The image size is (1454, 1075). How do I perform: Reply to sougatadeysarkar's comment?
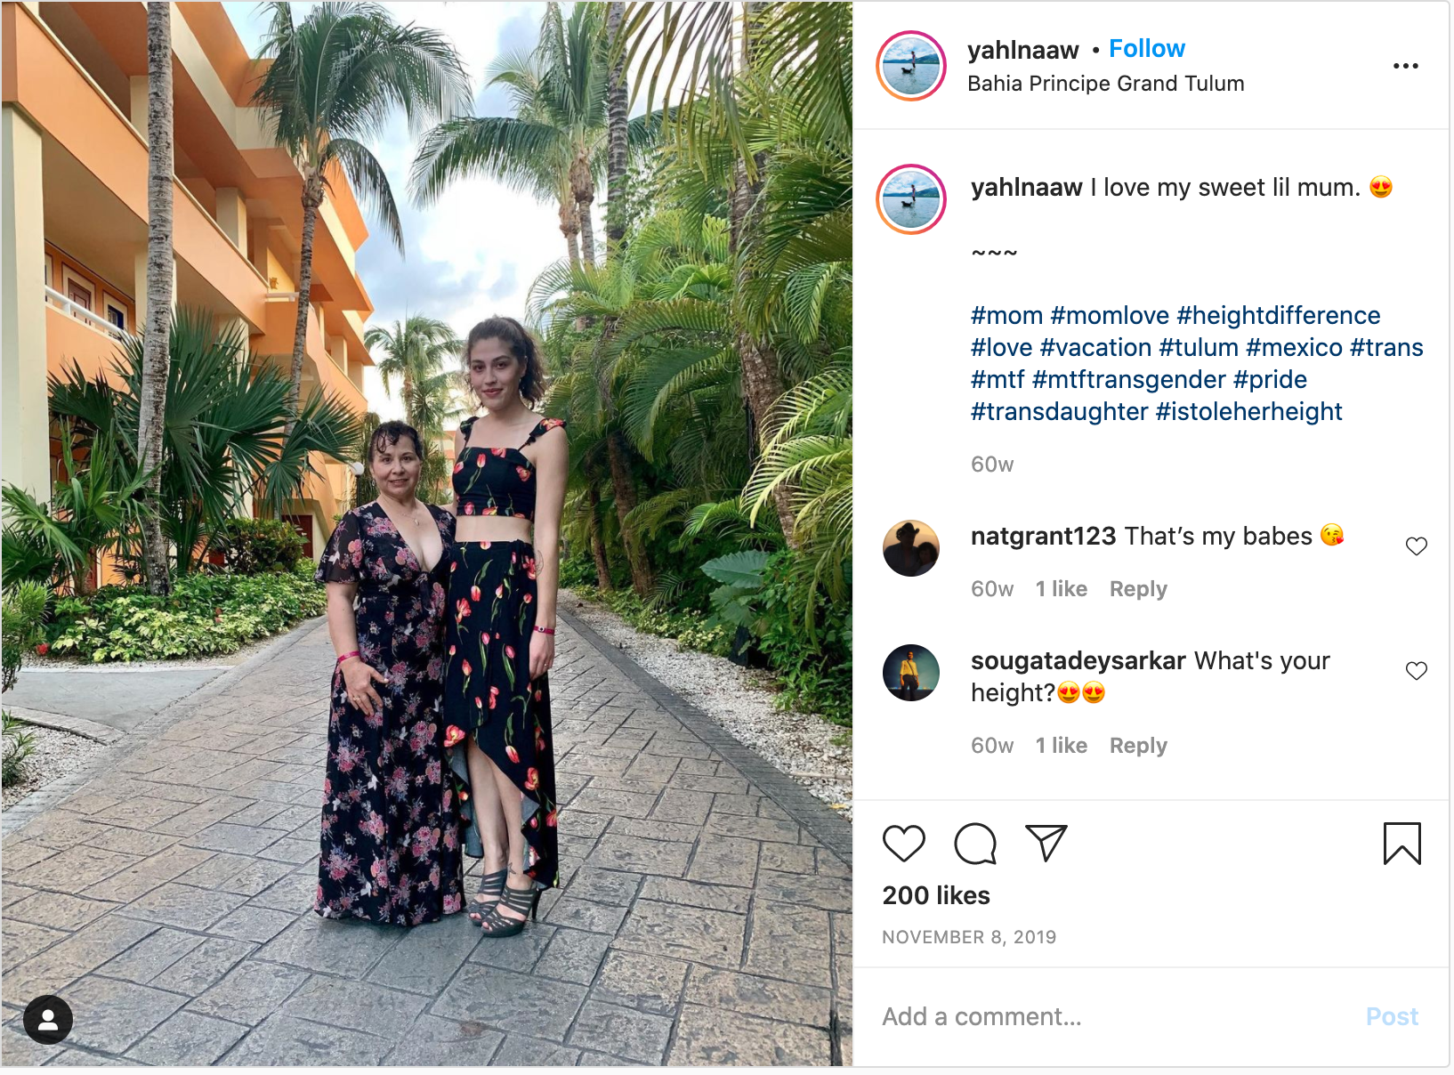point(1138,746)
